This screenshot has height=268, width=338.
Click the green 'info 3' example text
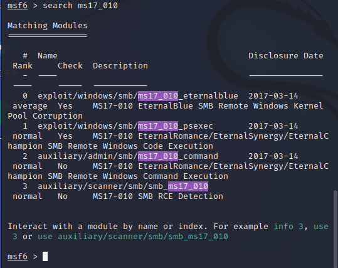click(288, 227)
